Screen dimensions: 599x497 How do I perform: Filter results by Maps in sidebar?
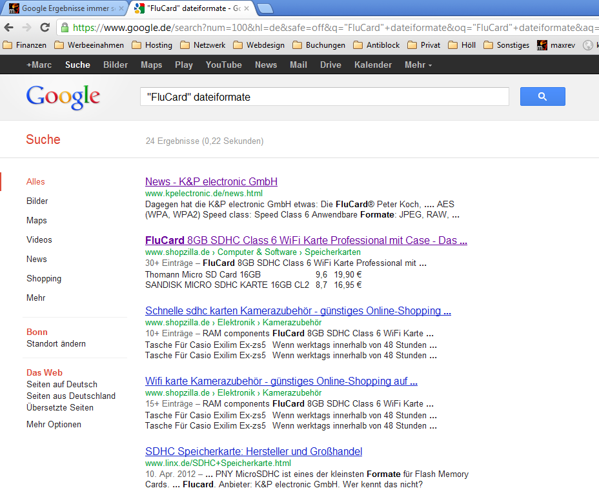(37, 220)
